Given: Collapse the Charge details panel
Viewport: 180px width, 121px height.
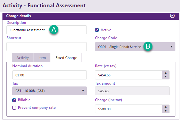Looking at the screenshot, I should [172, 16].
